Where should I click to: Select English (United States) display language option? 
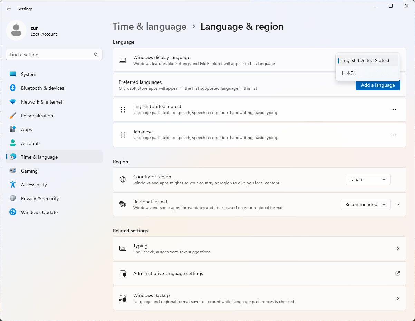pyautogui.click(x=368, y=60)
